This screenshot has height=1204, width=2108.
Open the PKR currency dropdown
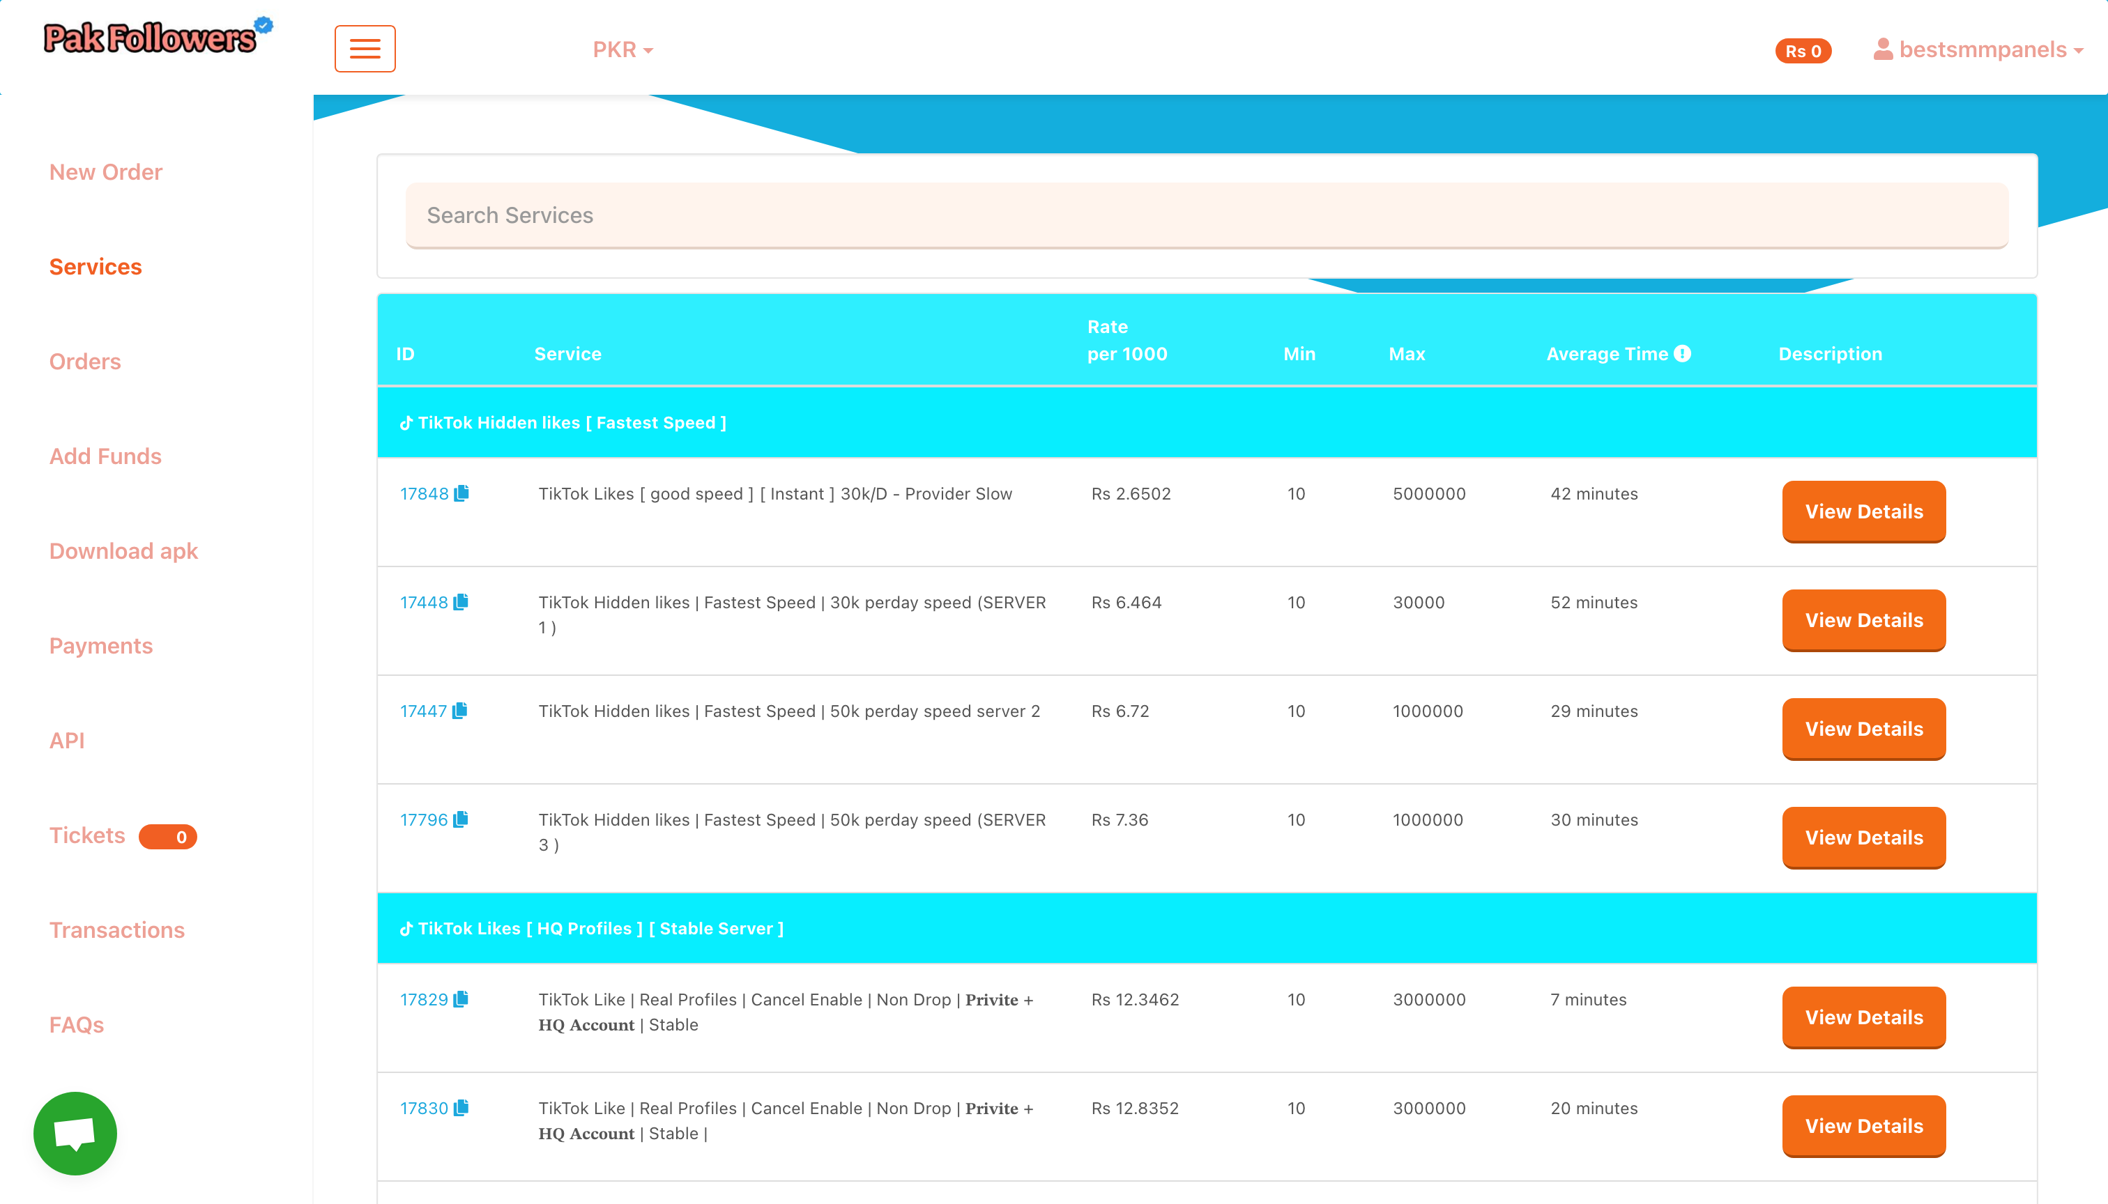point(622,49)
